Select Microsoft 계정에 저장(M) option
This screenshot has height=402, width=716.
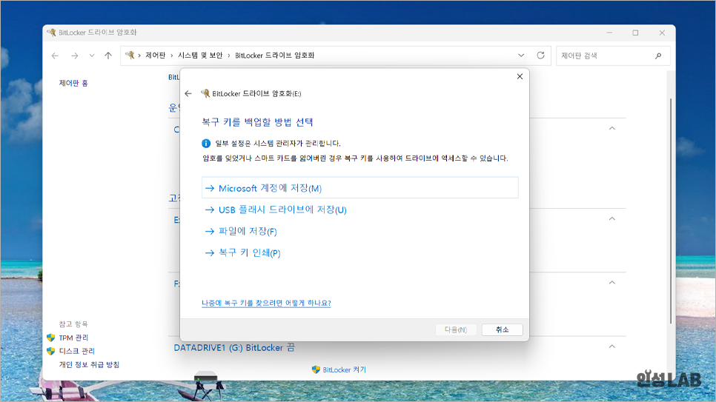tap(359, 188)
